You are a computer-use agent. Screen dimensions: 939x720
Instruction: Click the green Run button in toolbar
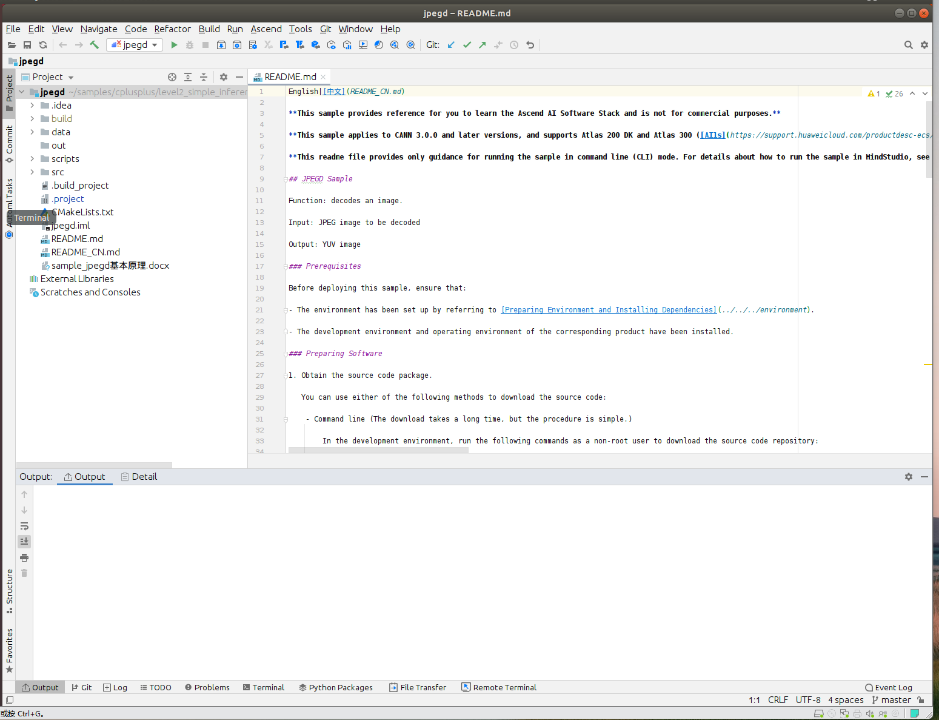174,45
